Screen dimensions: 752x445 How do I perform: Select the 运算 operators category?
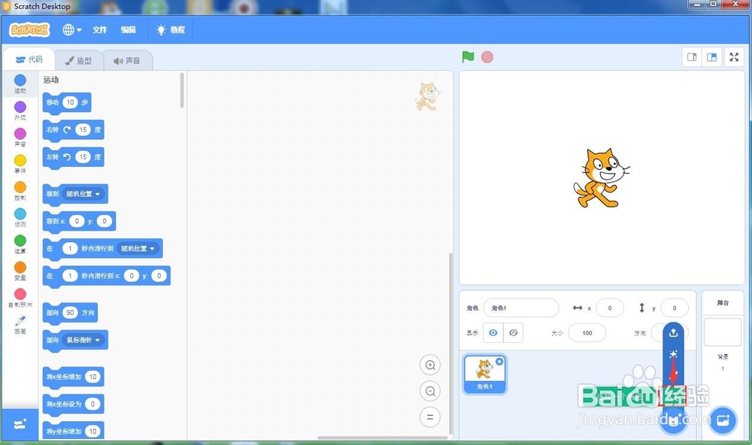(20, 244)
